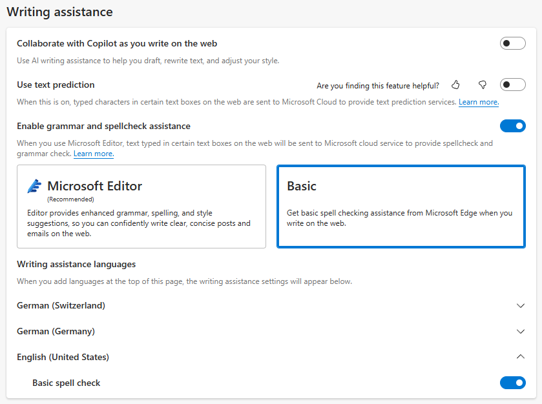Viewport: 542px width, 404px height.
Task: Click the German (Germany) language label
Action: [x=56, y=331]
